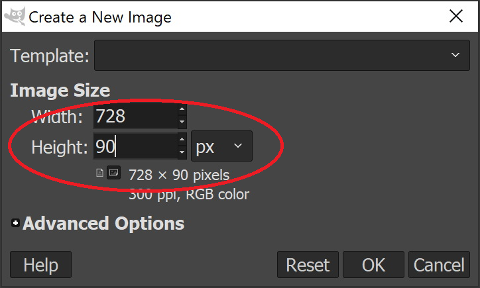Decrease Height with the down arrow
480x288 pixels.
tap(182, 152)
